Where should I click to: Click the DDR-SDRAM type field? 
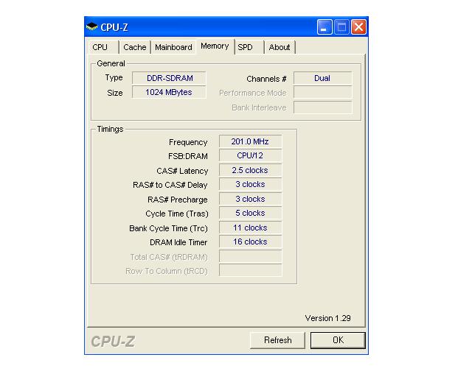coord(169,78)
